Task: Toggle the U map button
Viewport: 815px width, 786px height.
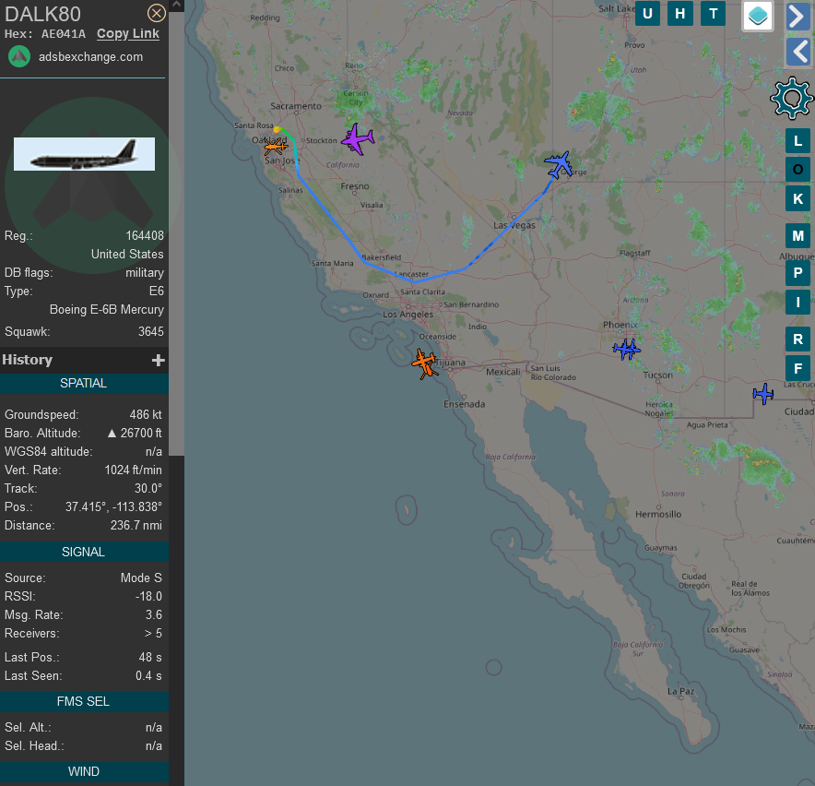Action: coord(647,14)
